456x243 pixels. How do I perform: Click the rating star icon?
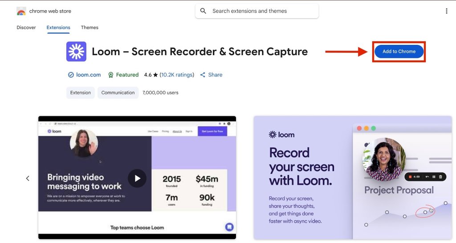(155, 75)
